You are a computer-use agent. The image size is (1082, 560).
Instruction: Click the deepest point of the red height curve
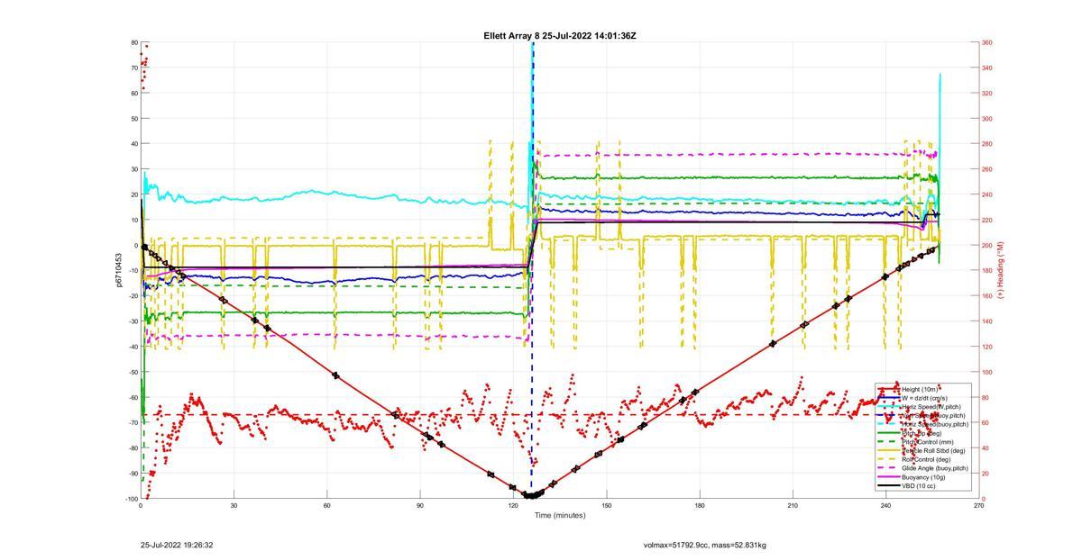(530, 495)
